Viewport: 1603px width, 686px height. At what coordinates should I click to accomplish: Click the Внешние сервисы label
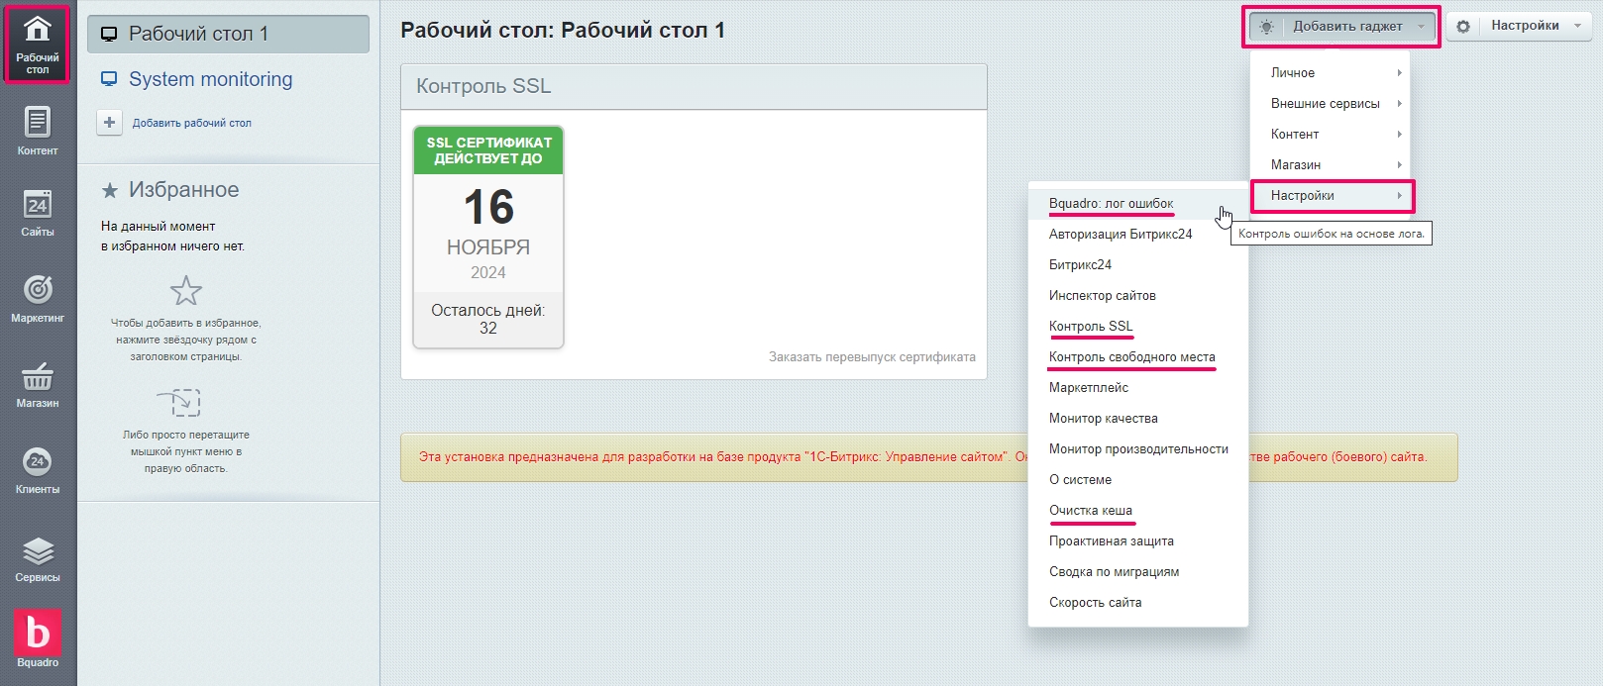coord(1325,104)
